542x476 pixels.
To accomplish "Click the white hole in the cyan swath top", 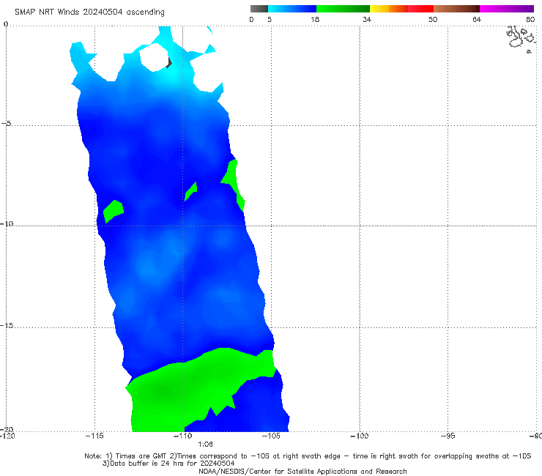I will 154,57.
